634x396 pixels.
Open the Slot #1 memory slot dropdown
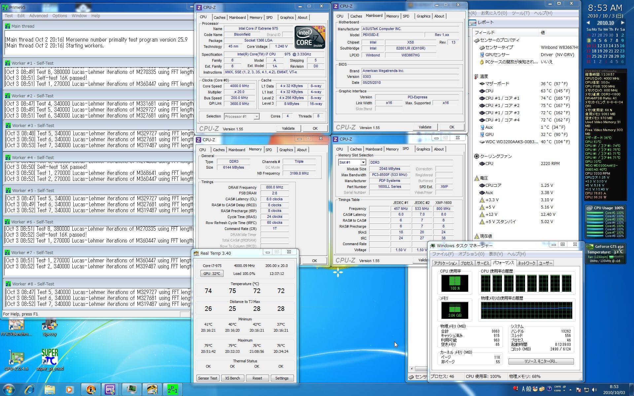[363, 162]
